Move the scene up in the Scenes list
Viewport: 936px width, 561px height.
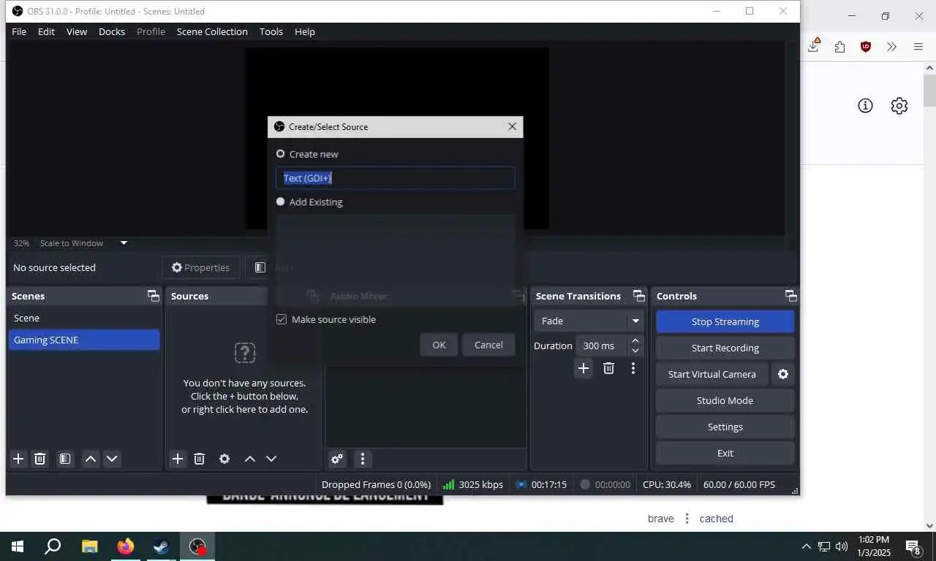coord(91,459)
